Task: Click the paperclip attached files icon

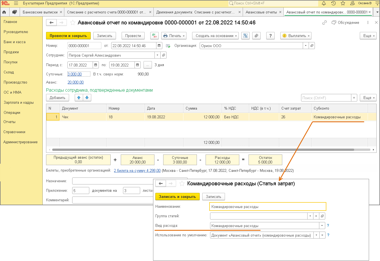Action: pyautogui.click(x=256, y=36)
